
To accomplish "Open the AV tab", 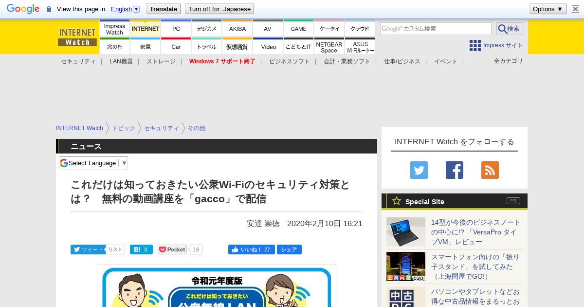I will (x=268, y=29).
